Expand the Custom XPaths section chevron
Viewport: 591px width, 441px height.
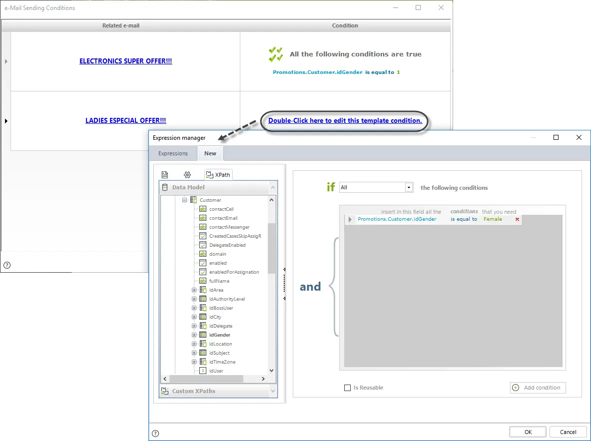(273, 391)
